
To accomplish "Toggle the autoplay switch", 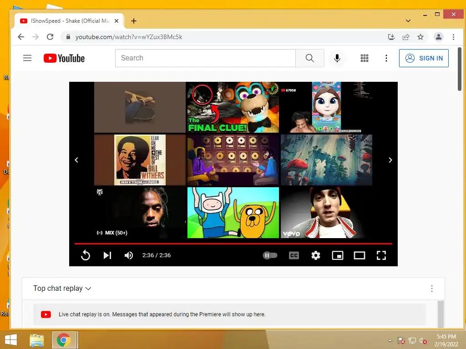I will click(270, 255).
